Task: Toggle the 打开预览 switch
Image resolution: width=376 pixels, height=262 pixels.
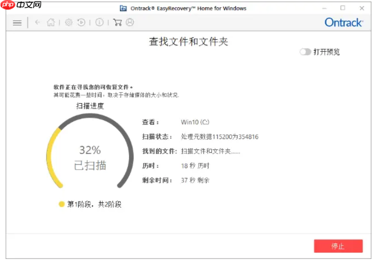Action: (x=305, y=52)
